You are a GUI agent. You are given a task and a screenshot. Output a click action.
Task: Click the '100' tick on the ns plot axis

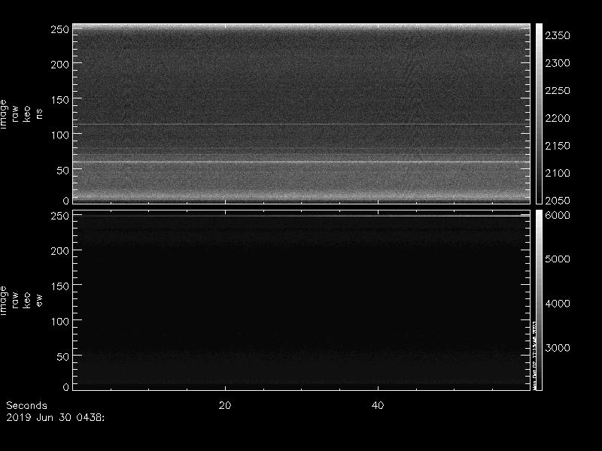[x=59, y=135]
